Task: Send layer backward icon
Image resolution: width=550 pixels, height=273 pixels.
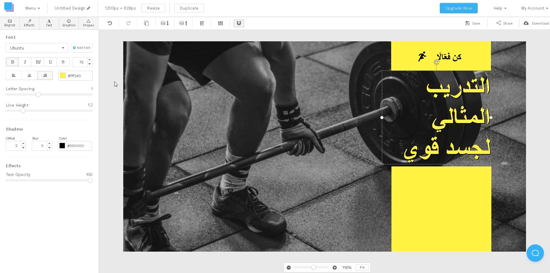Action: click(165, 23)
